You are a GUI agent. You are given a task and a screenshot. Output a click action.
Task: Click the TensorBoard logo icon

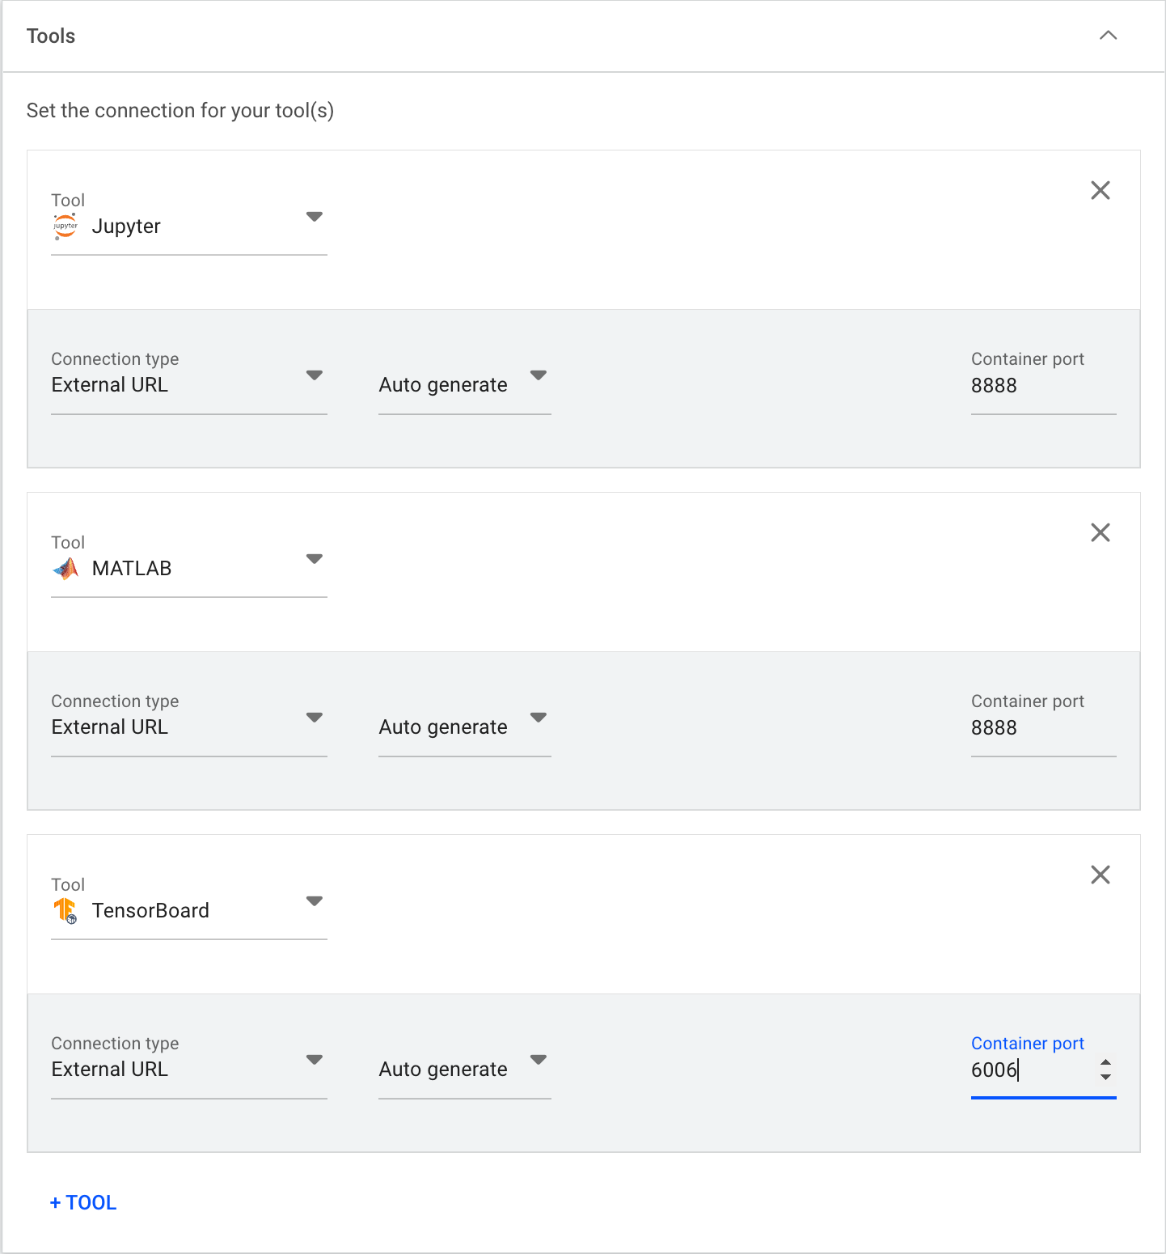pyautogui.click(x=65, y=911)
